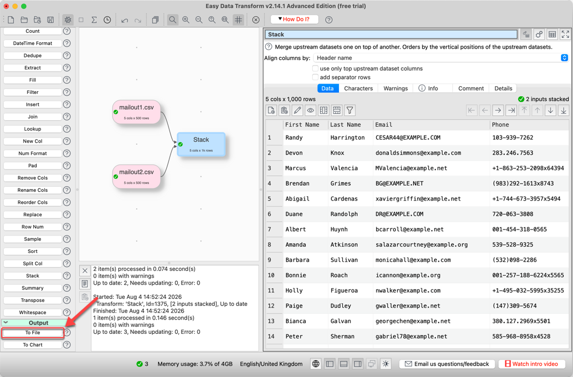Select the mailout1.csv input node

pos(136,112)
